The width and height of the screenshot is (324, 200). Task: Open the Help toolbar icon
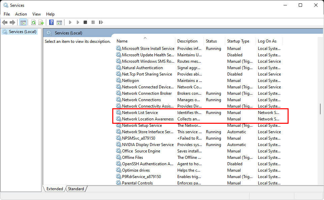tap(52, 22)
